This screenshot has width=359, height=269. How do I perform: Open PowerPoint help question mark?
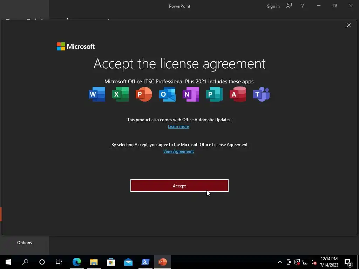303,6
